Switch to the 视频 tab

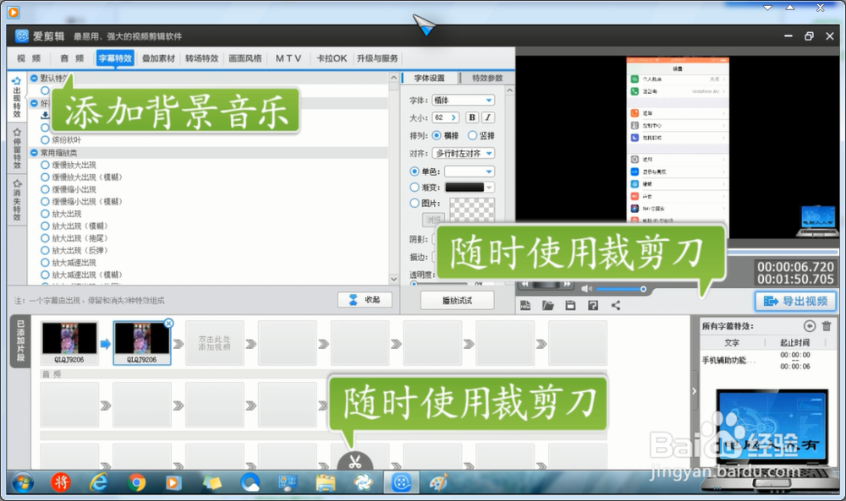click(29, 58)
